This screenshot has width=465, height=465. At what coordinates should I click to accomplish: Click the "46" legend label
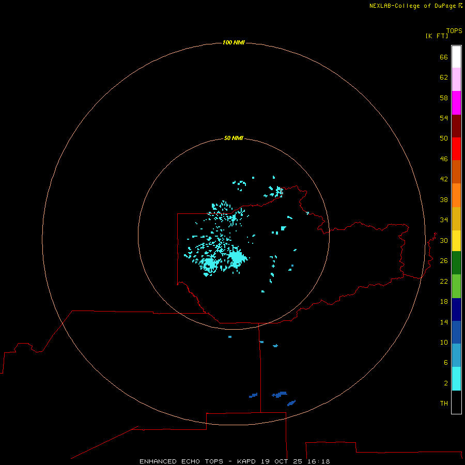tap(444, 159)
